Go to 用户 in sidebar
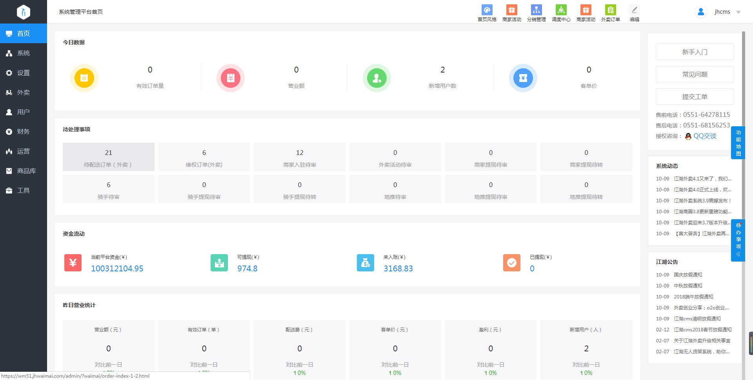The width and height of the screenshot is (753, 380). tap(24, 112)
